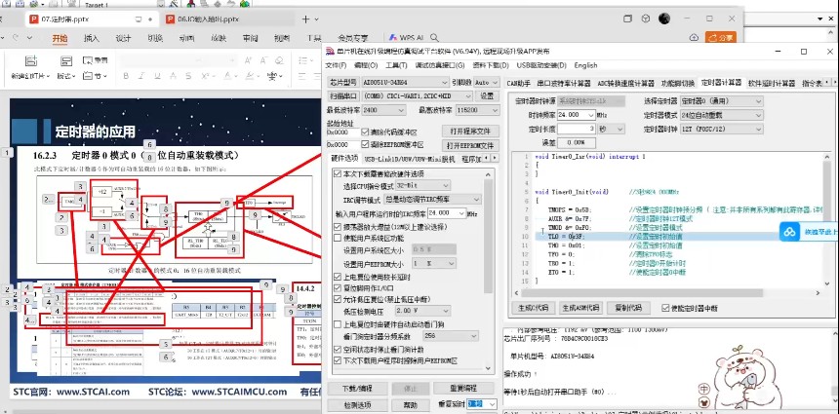Open minimum baud rate 2400 dropdown
This screenshot has height=414, width=839.
click(x=383, y=110)
